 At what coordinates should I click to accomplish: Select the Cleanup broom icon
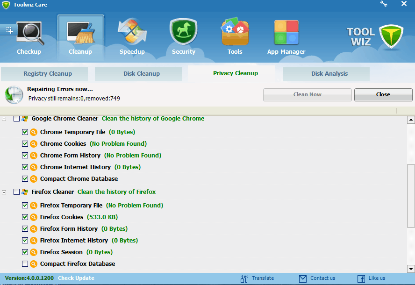click(x=81, y=33)
